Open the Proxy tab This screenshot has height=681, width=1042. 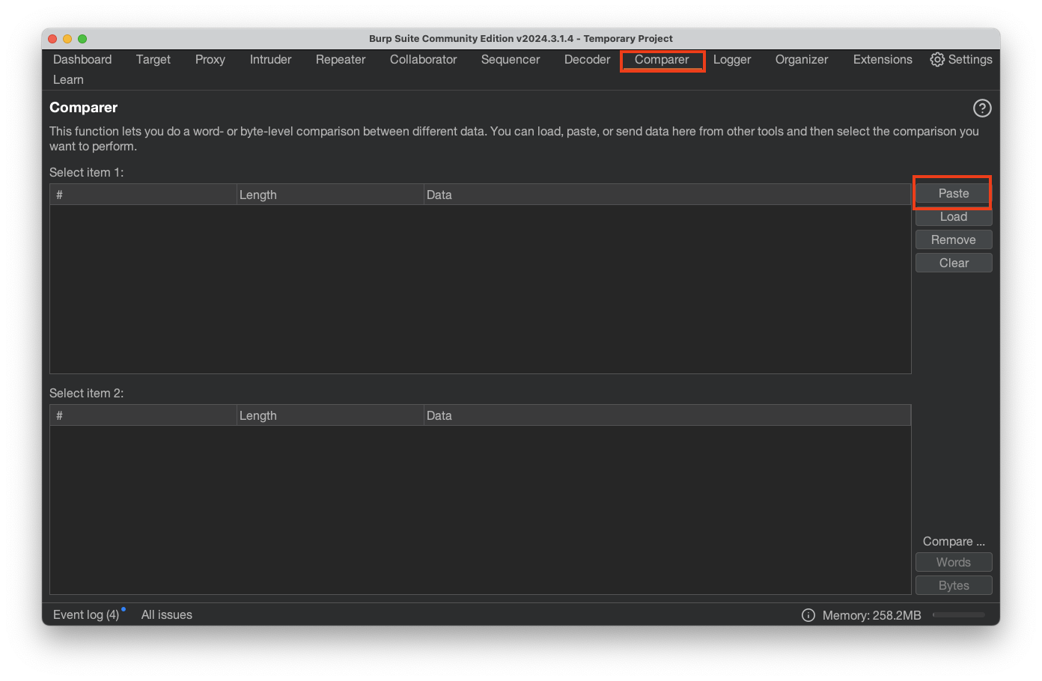210,59
